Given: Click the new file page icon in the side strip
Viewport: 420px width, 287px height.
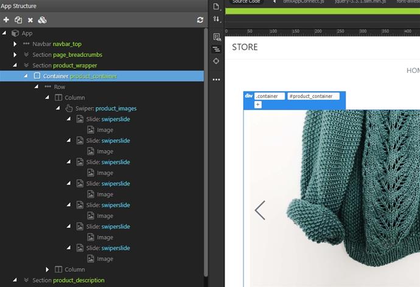Looking at the screenshot, I should pyautogui.click(x=216, y=7).
